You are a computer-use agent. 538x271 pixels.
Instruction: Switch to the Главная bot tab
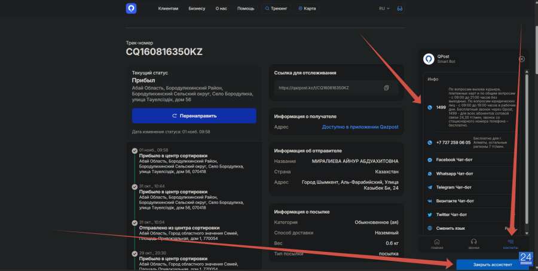pos(437,243)
